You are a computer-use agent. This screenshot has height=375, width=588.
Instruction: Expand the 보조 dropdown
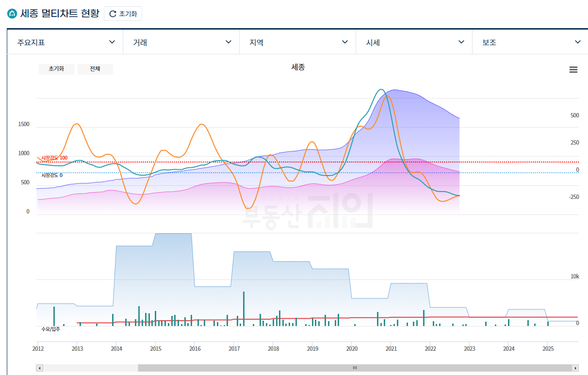530,42
